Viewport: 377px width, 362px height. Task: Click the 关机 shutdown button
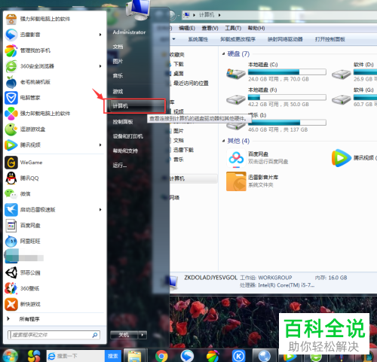pyautogui.click(x=124, y=335)
